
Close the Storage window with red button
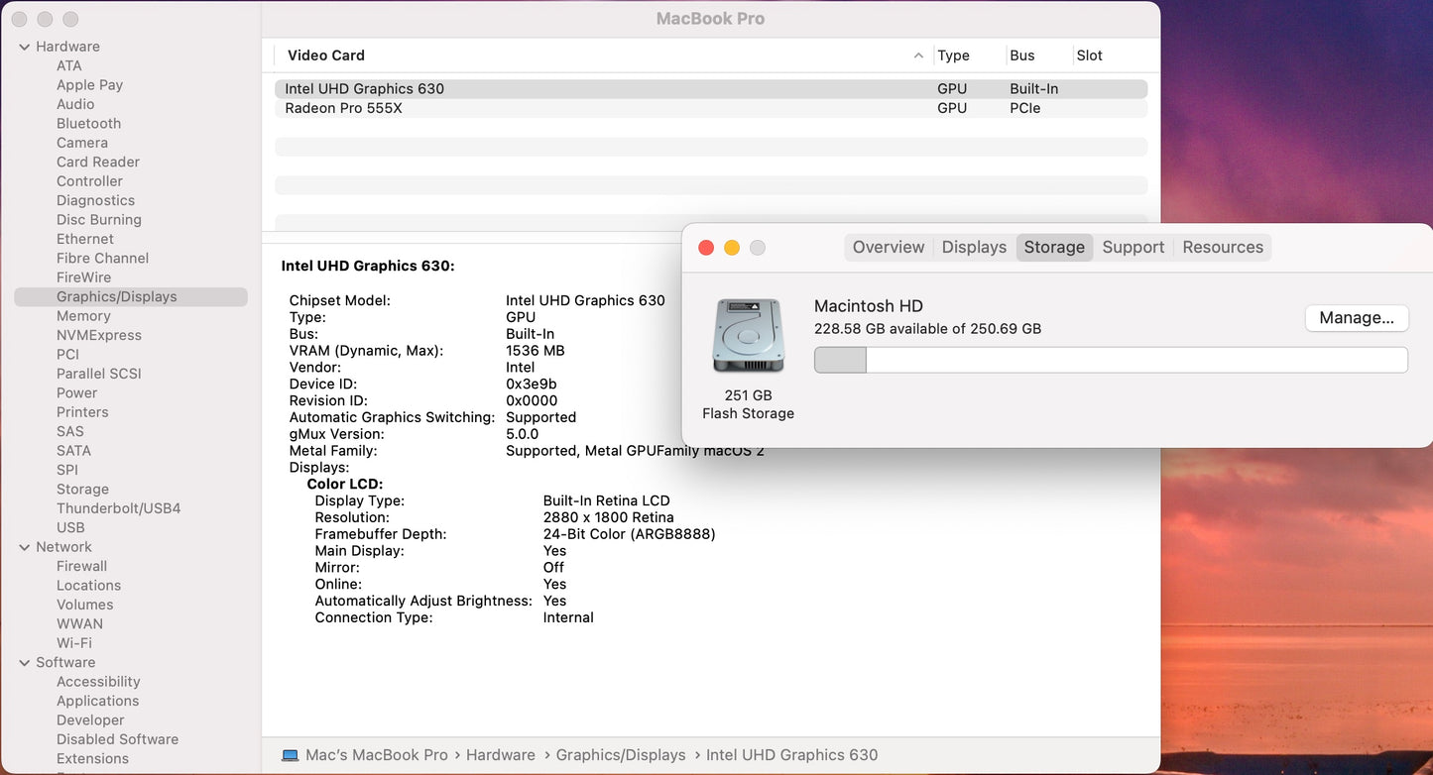(706, 248)
